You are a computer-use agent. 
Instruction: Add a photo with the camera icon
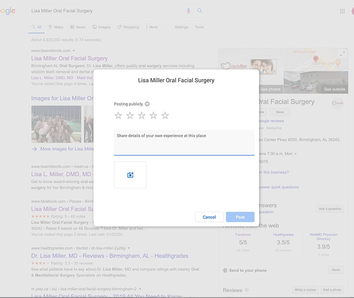click(130, 175)
